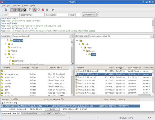
Task: Click the Quickconnect button
Action: 89,15
